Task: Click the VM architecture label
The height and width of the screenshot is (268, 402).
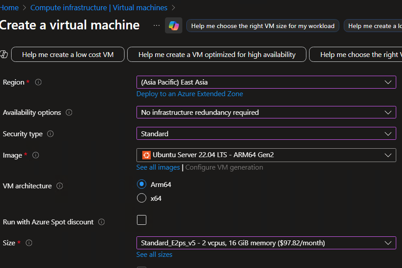Action: click(27, 186)
